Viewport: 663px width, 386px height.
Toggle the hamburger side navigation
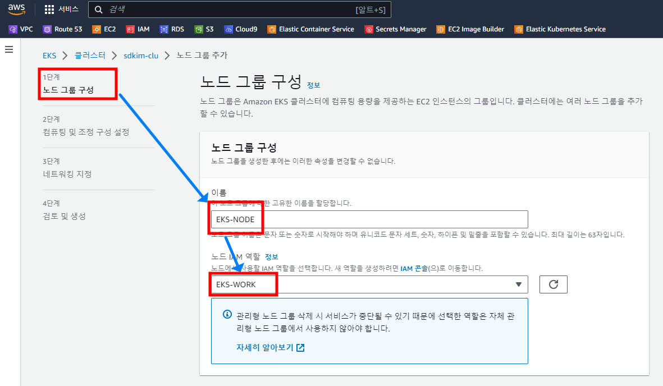pyautogui.click(x=9, y=49)
